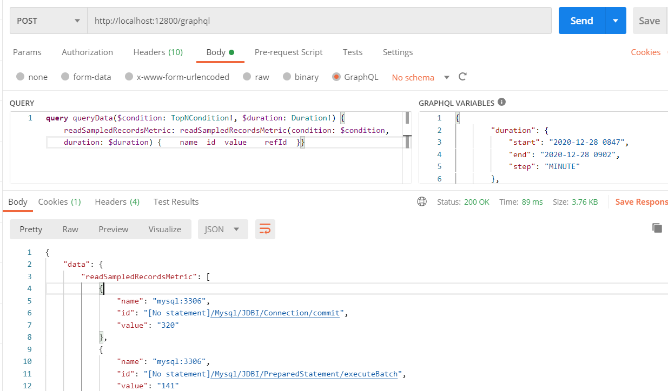Click the start value "2020-12-28 0847"
Image resolution: width=668 pixels, height=391 pixels.
pos(587,142)
